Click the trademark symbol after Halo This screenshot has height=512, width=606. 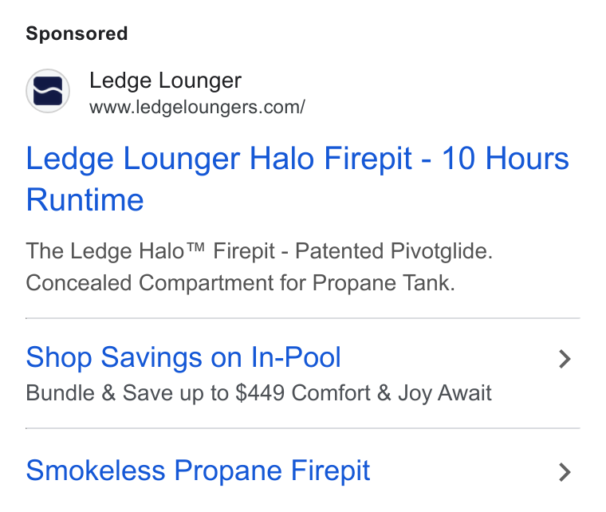coord(195,246)
